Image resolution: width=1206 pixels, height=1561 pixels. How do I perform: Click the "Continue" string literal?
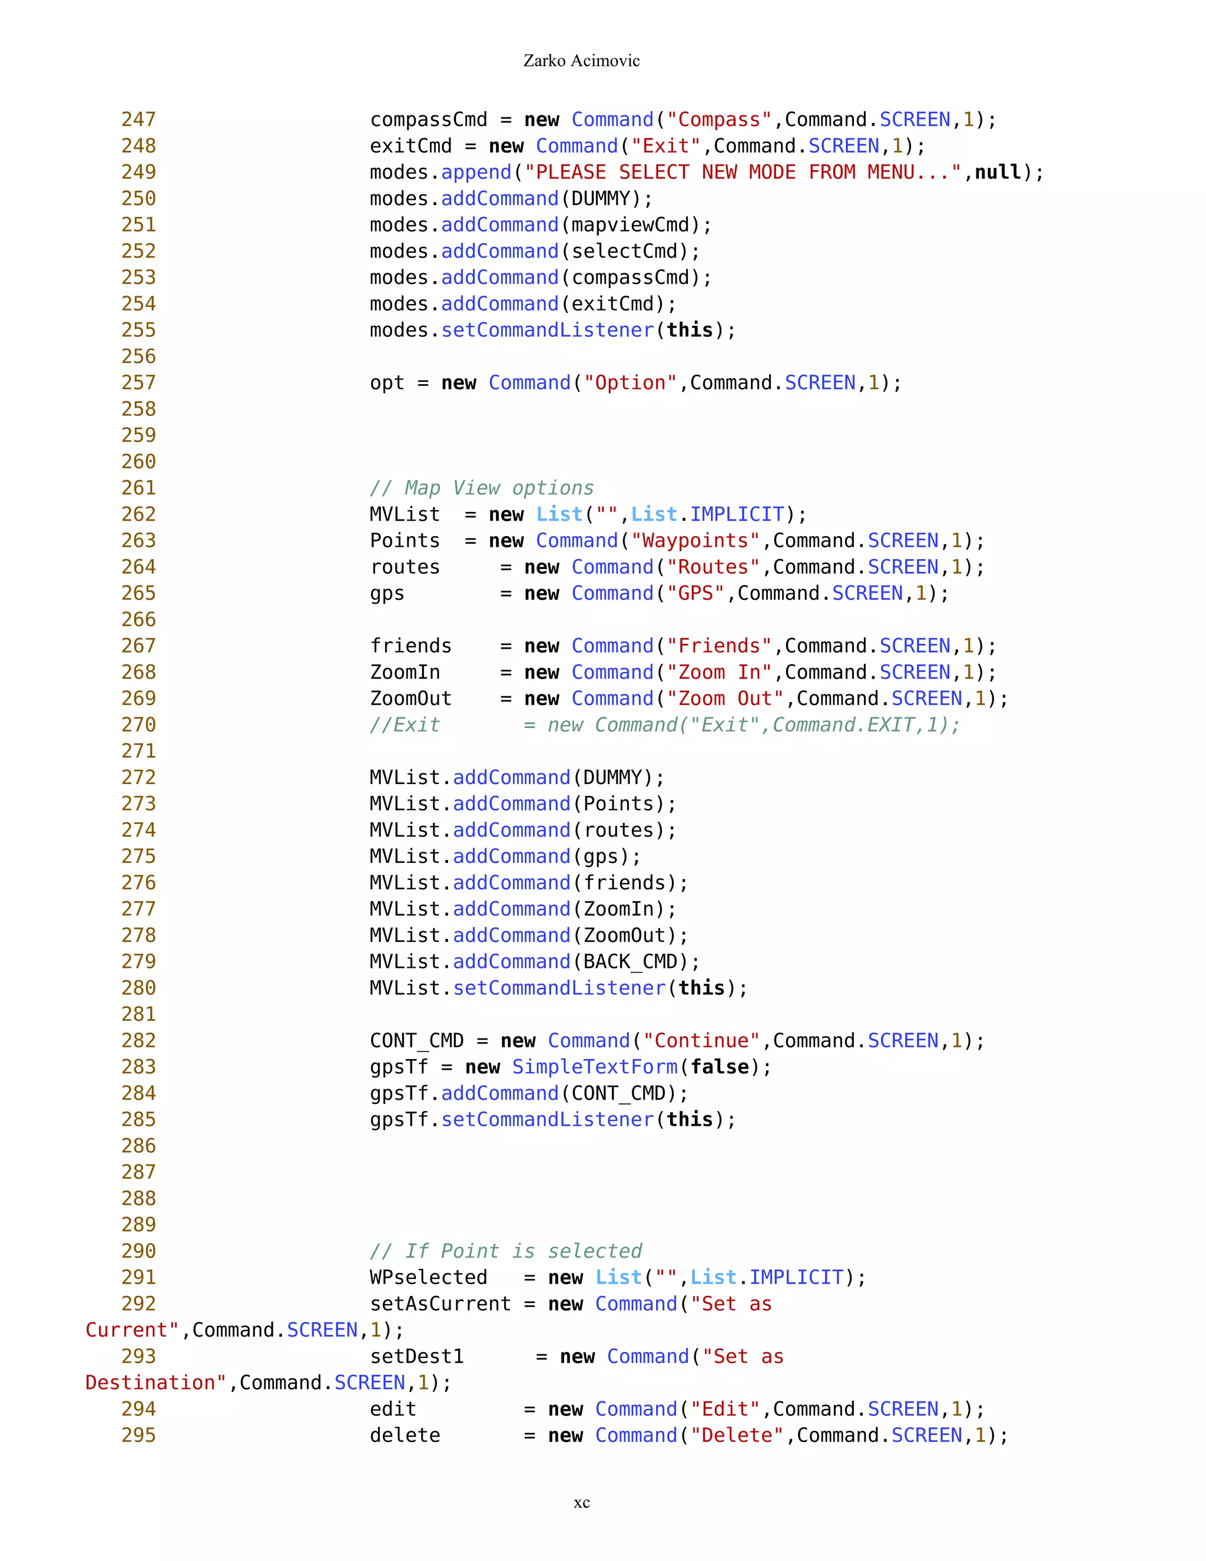(701, 1041)
